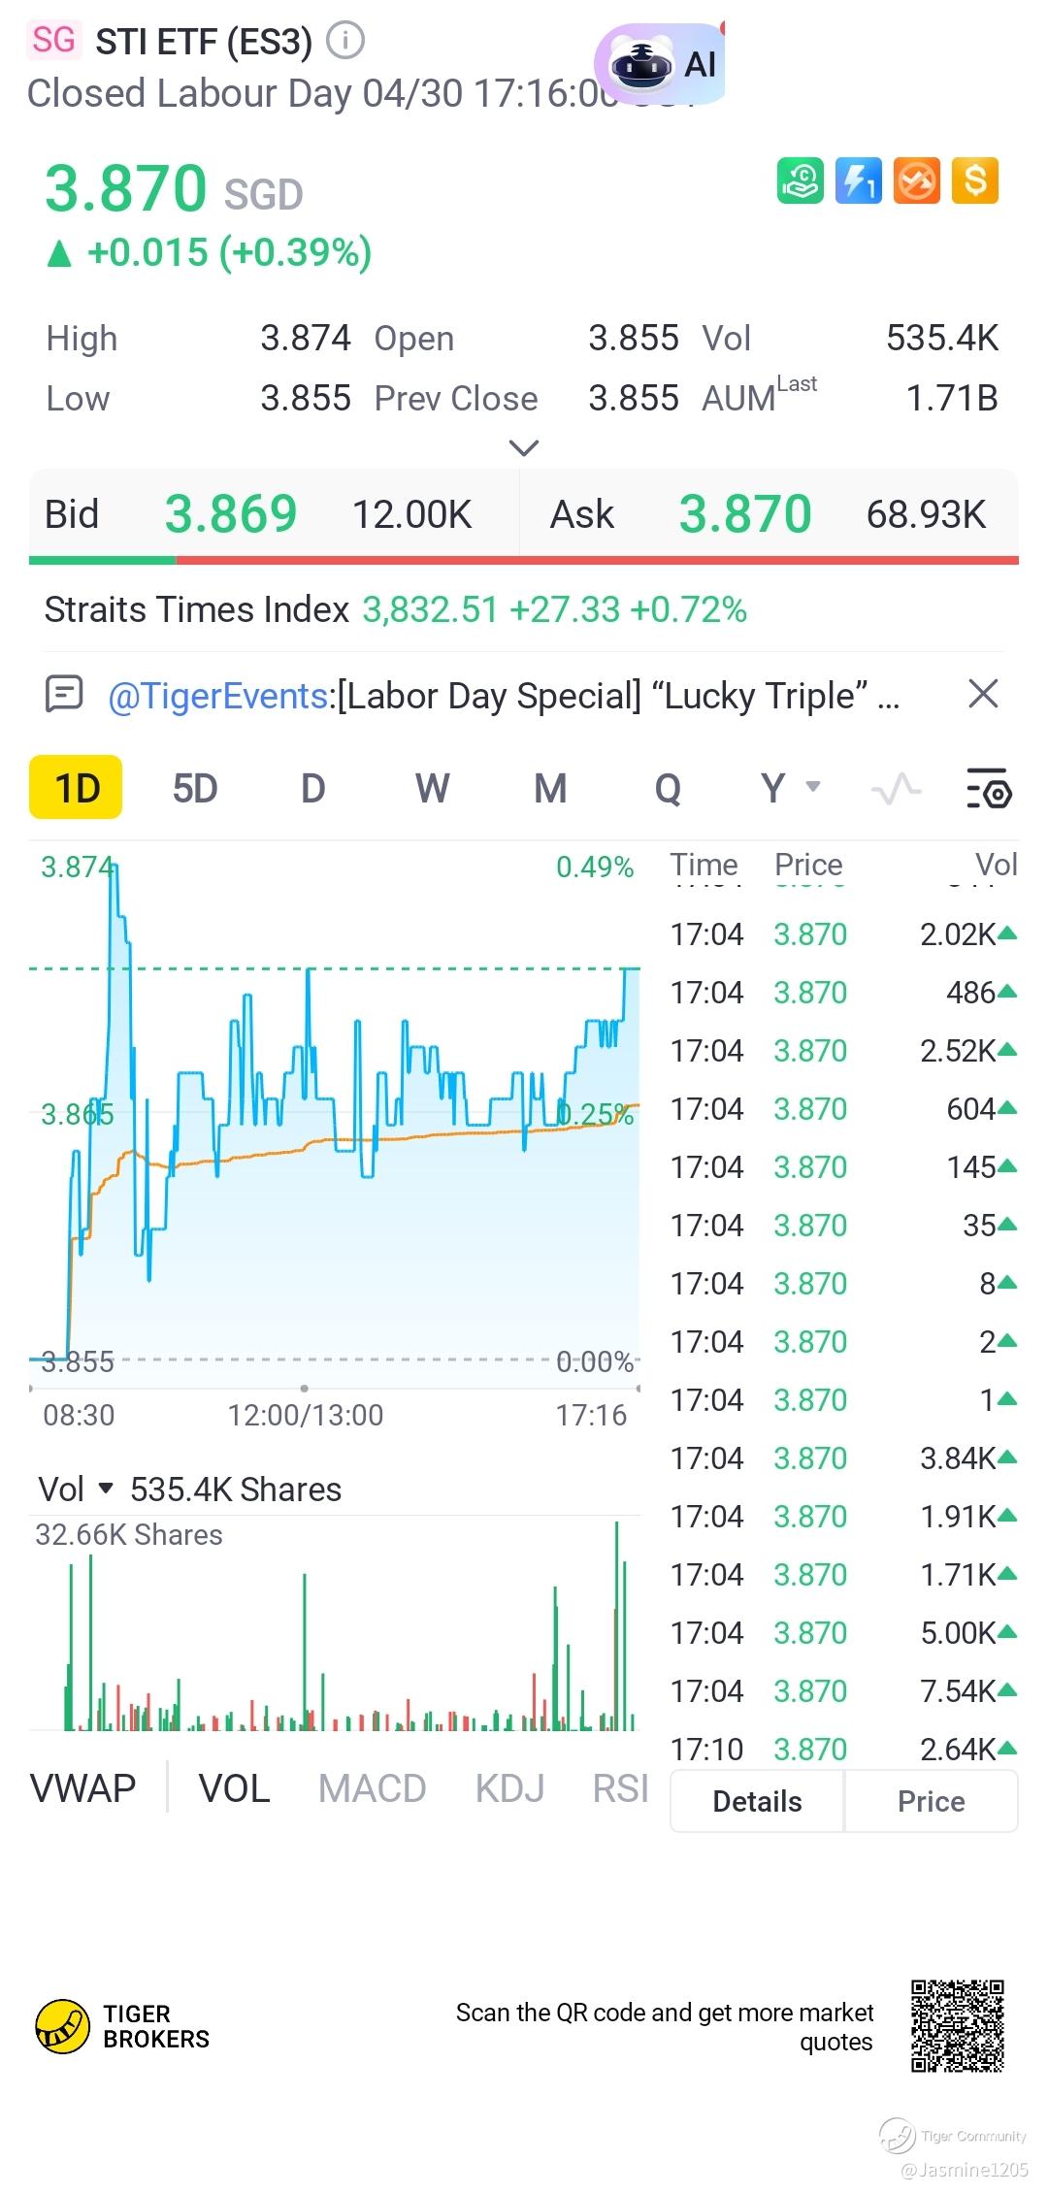Dismiss the TigerEvents Labor Day banner
This screenshot has width=1048, height=2194.
[983, 694]
